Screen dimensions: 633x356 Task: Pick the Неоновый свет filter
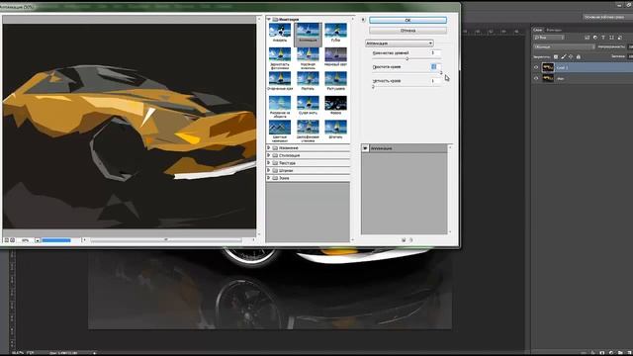(336, 55)
